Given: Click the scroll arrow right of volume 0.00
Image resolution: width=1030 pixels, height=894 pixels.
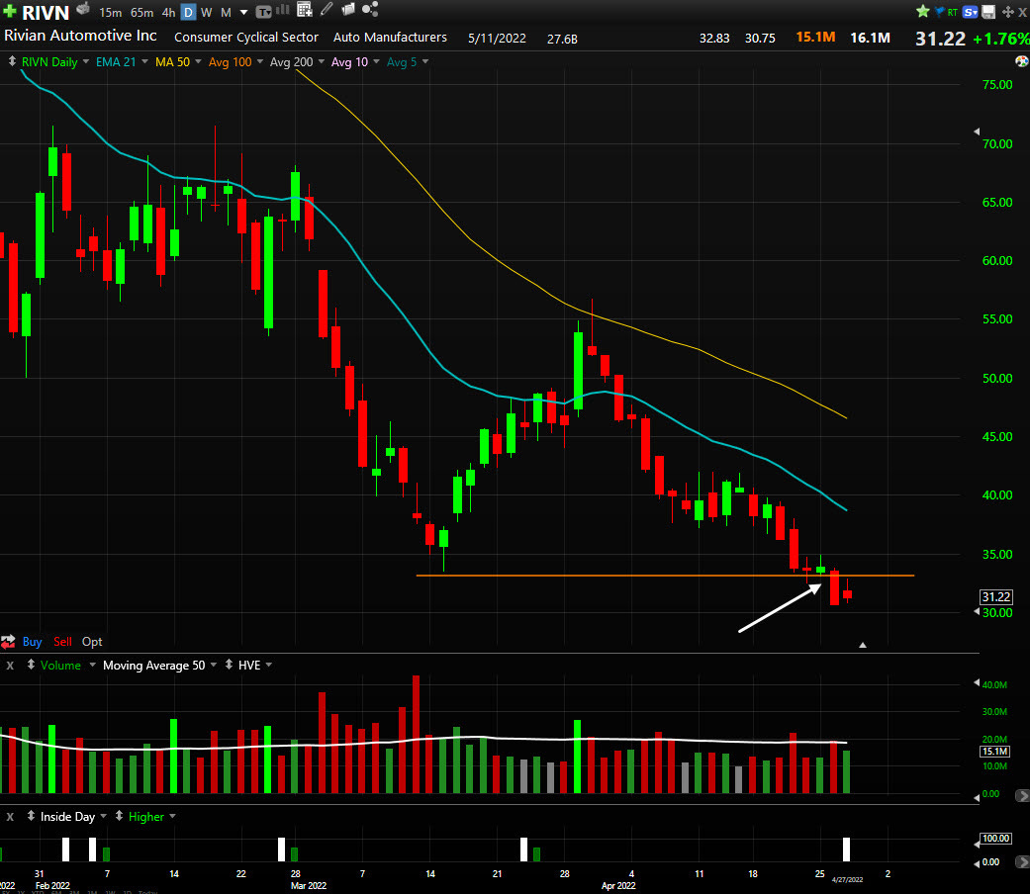Looking at the screenshot, I should [x=1022, y=795].
